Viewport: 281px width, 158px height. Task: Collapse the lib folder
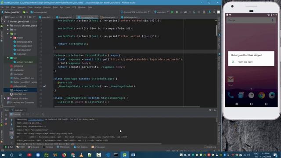[x=8, y=33]
